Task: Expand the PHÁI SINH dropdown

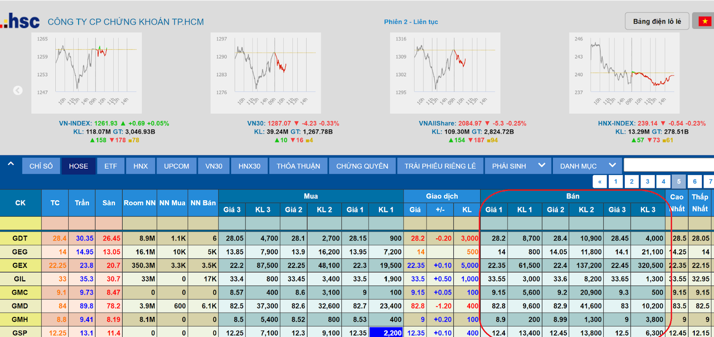Action: pos(518,166)
